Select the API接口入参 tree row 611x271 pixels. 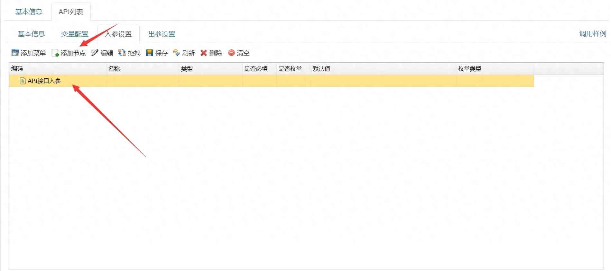[x=272, y=81]
